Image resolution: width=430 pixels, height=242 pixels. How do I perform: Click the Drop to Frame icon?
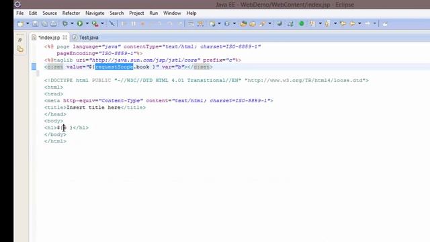pyautogui.click(x=191, y=24)
